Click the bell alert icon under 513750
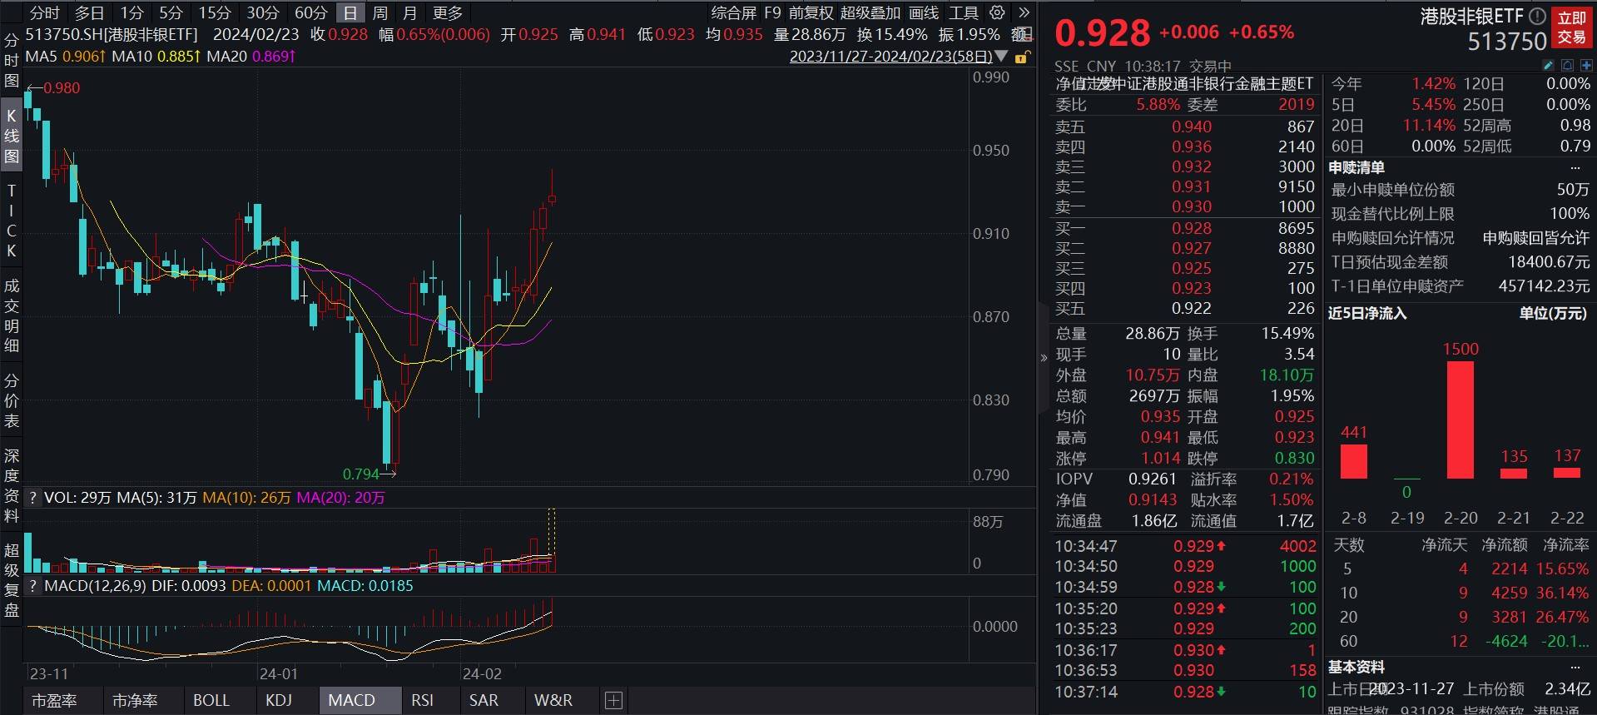This screenshot has width=1597, height=715. coord(1567,66)
